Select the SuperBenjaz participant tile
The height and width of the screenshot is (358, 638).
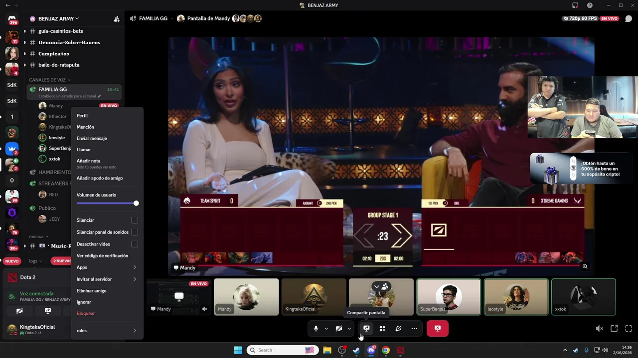coord(449,297)
